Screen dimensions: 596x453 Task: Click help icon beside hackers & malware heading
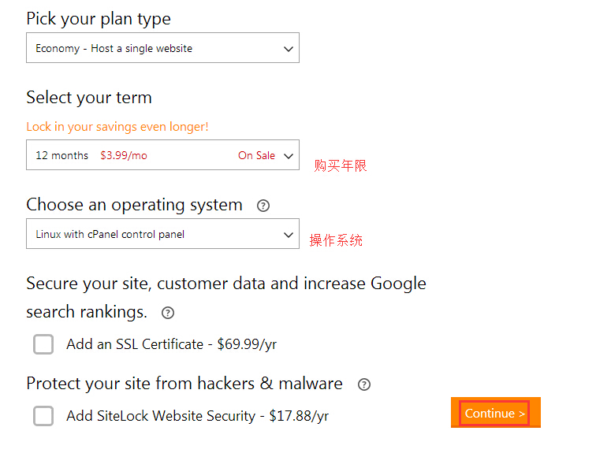[x=363, y=384]
